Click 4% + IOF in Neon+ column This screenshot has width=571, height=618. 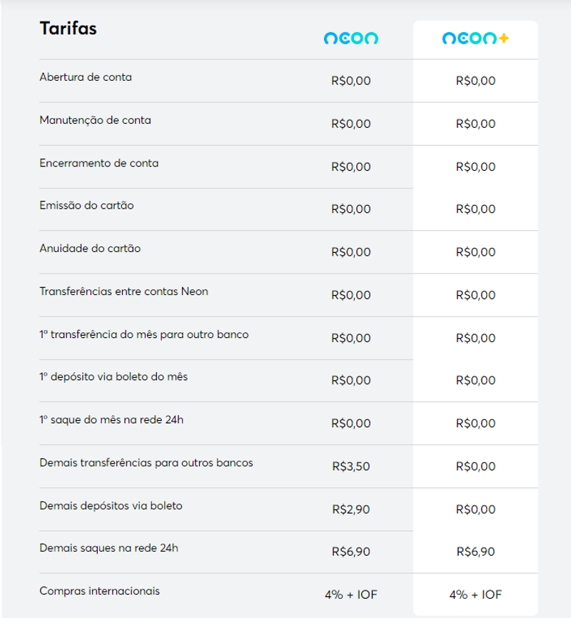pyautogui.click(x=475, y=594)
